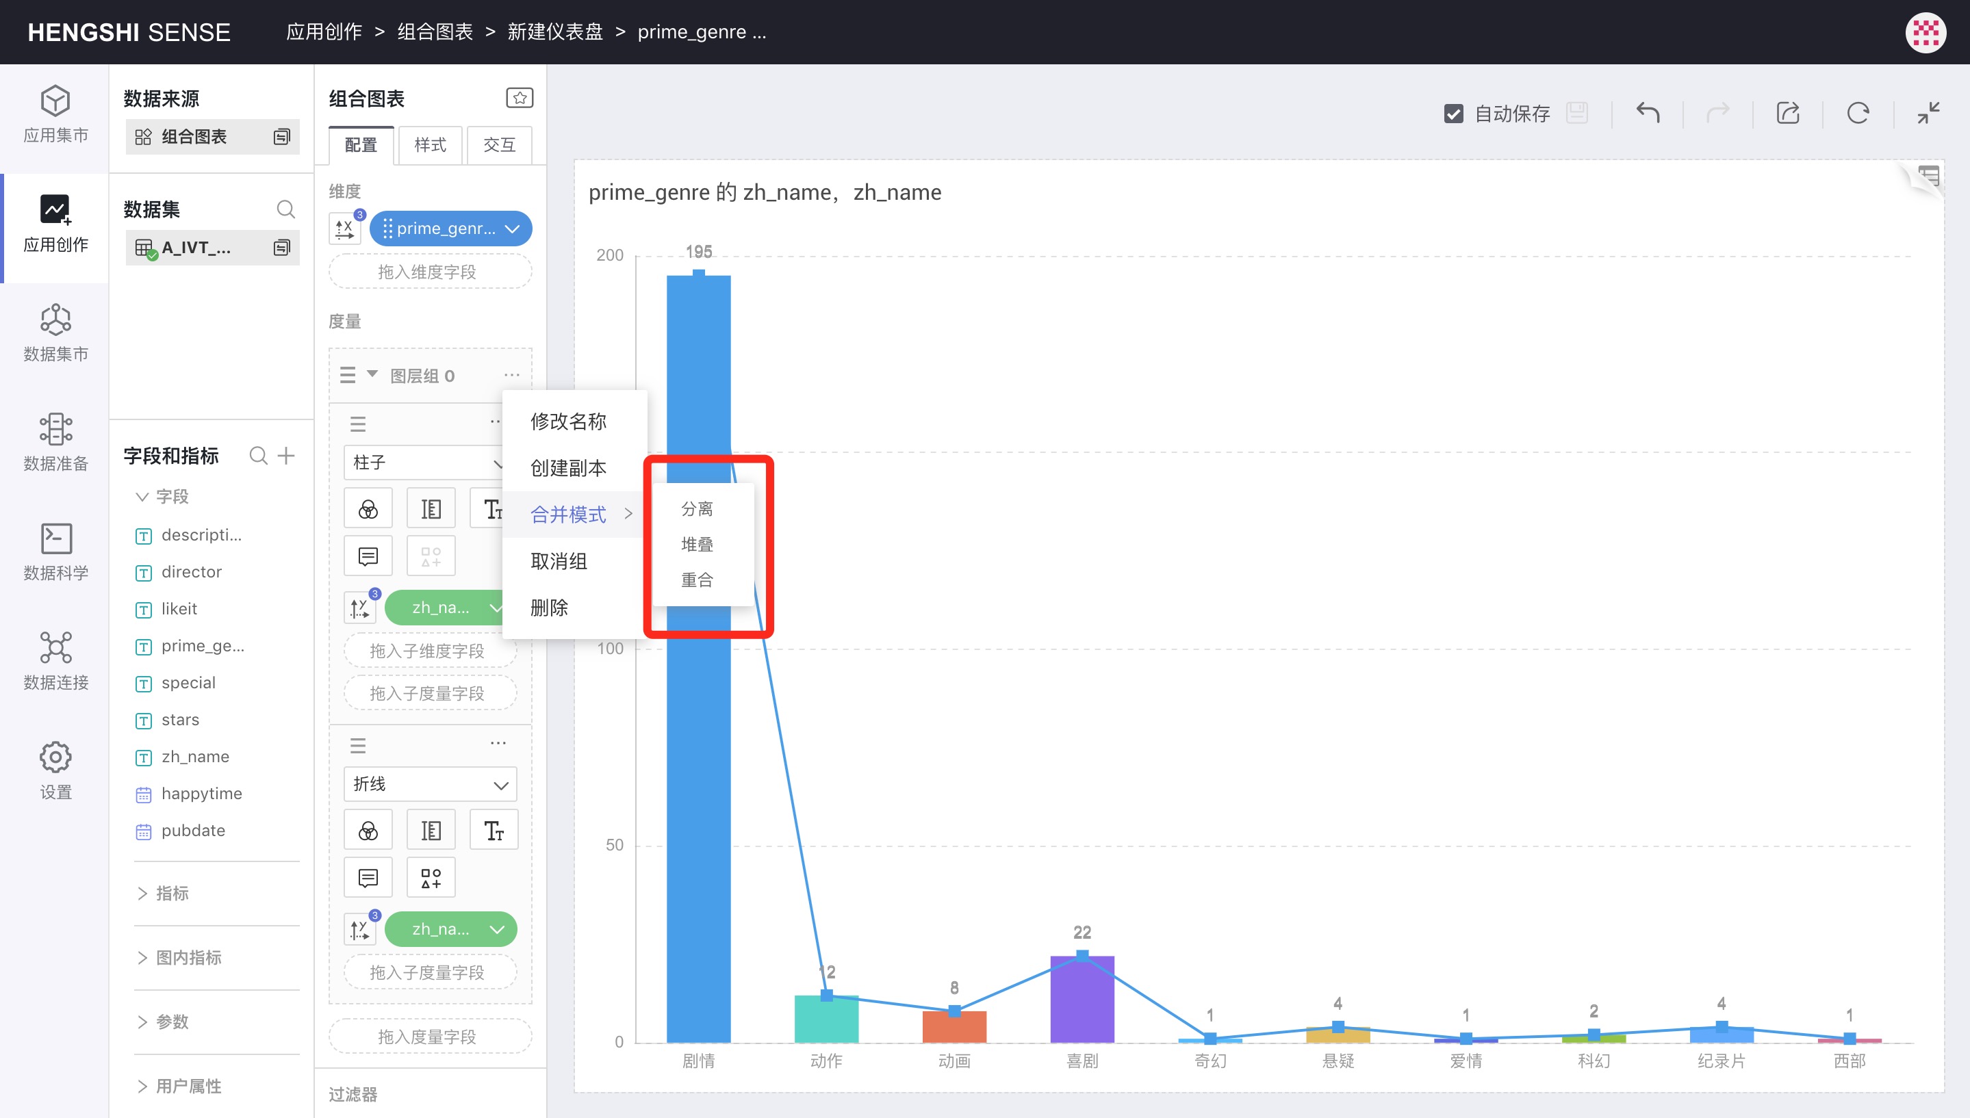This screenshot has height=1118, width=1970.
Task: Click the search icon in 字段和指标
Action: (x=259, y=456)
